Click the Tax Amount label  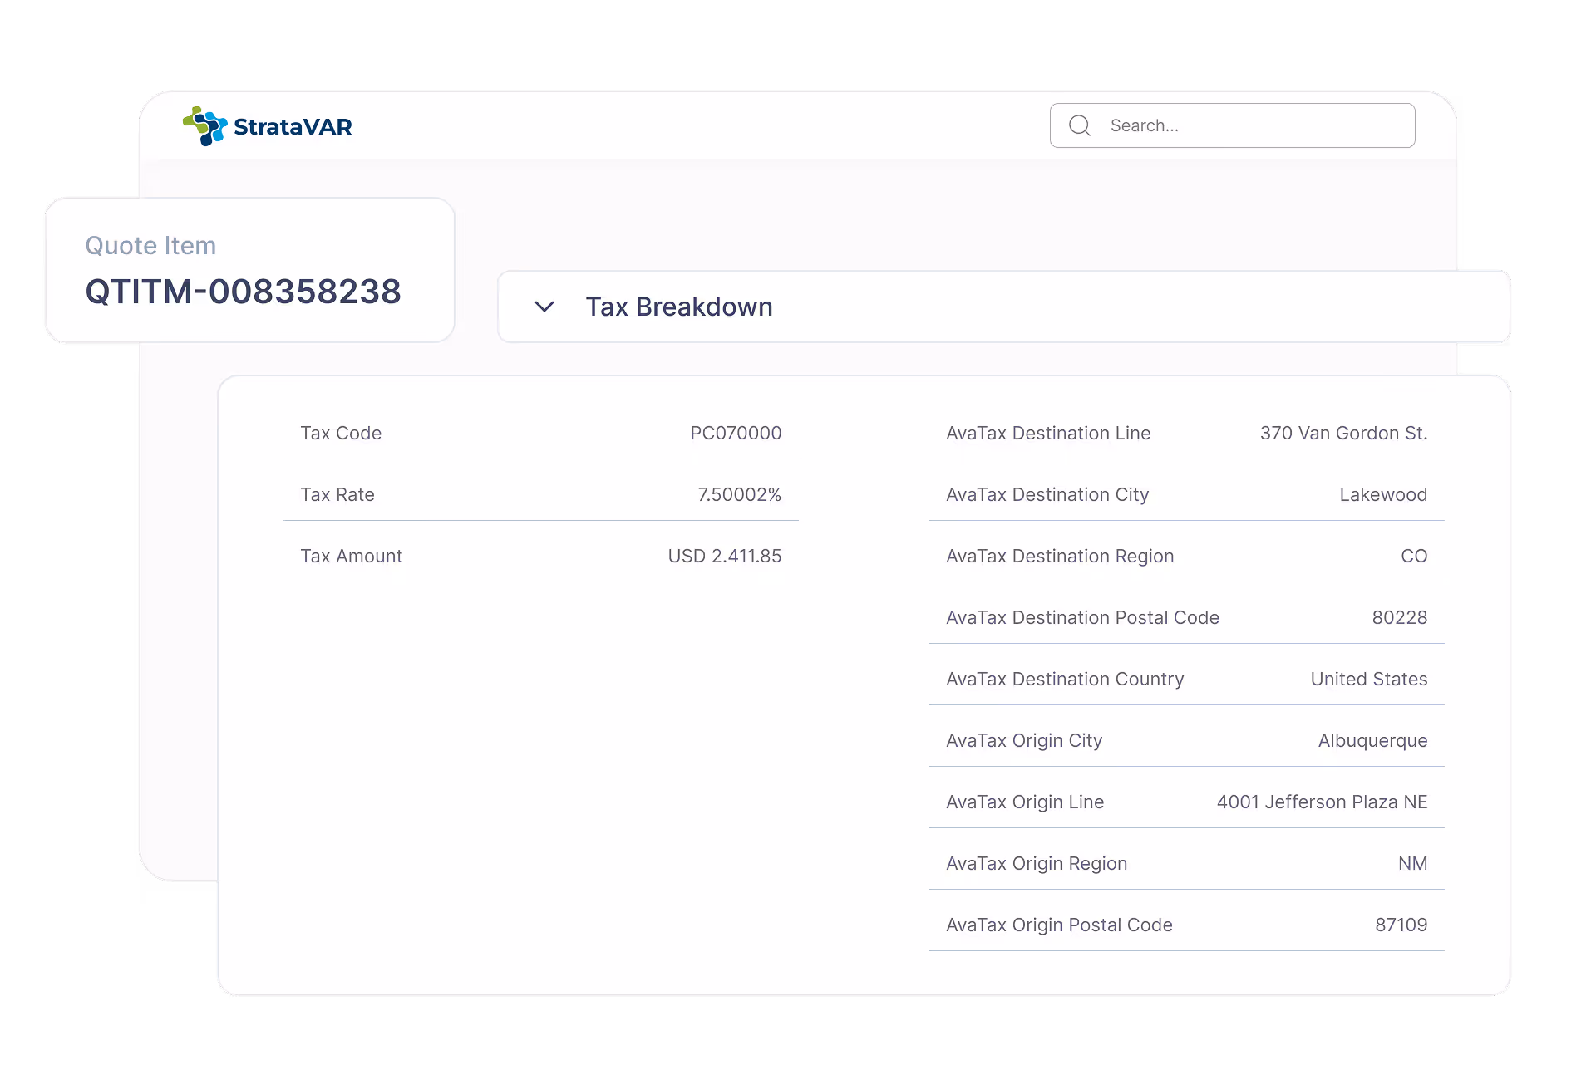[352, 556]
